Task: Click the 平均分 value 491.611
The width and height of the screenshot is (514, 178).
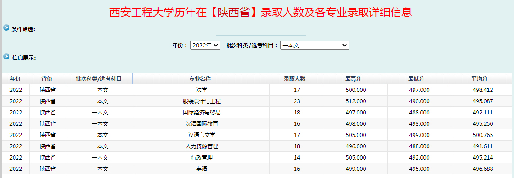Action: [483, 146]
